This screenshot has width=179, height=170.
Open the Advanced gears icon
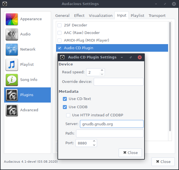coord(12,110)
